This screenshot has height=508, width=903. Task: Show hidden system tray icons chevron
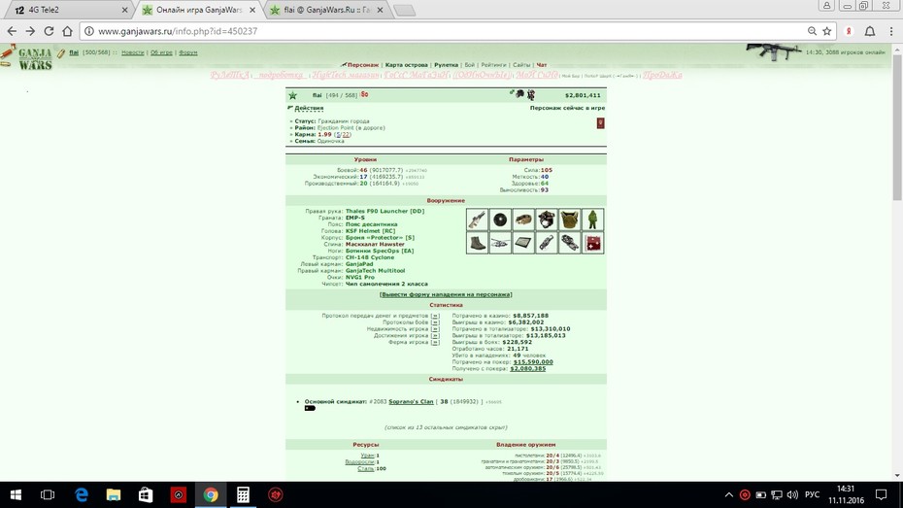tap(728, 494)
